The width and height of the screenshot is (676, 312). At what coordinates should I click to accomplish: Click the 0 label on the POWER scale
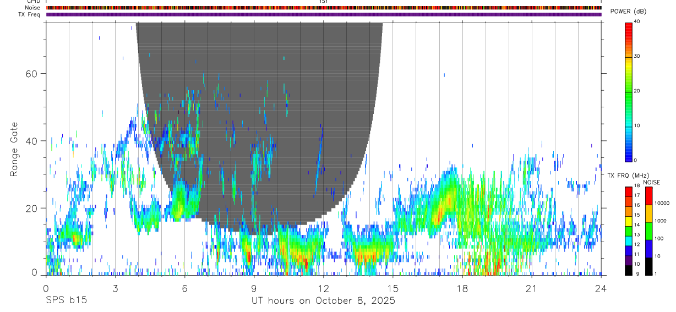(x=635, y=160)
